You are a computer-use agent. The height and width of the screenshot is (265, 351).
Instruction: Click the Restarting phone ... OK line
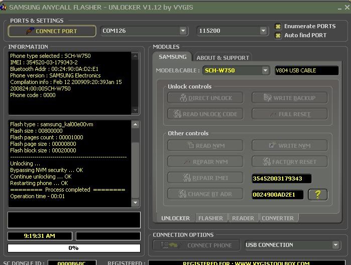(39, 183)
